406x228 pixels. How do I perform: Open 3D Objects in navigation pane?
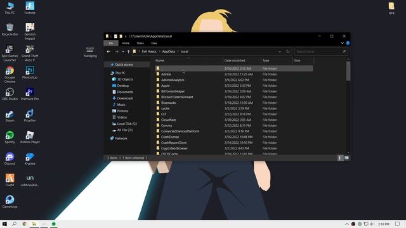[125, 79]
